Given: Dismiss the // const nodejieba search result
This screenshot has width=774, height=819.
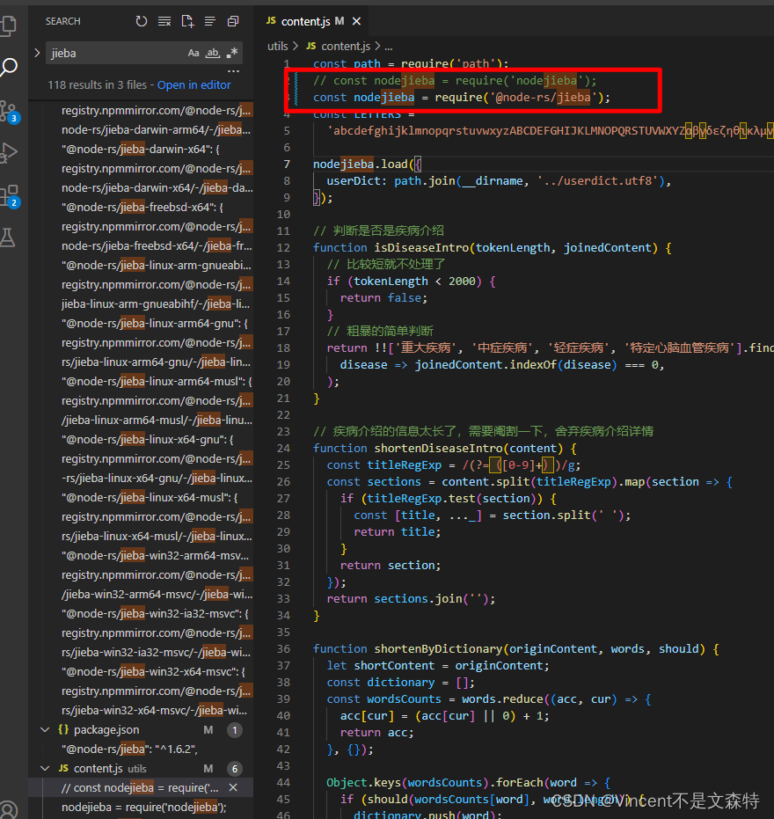Looking at the screenshot, I should point(233,787).
